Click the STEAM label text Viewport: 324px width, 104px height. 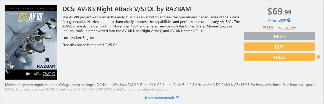tap(268, 27)
